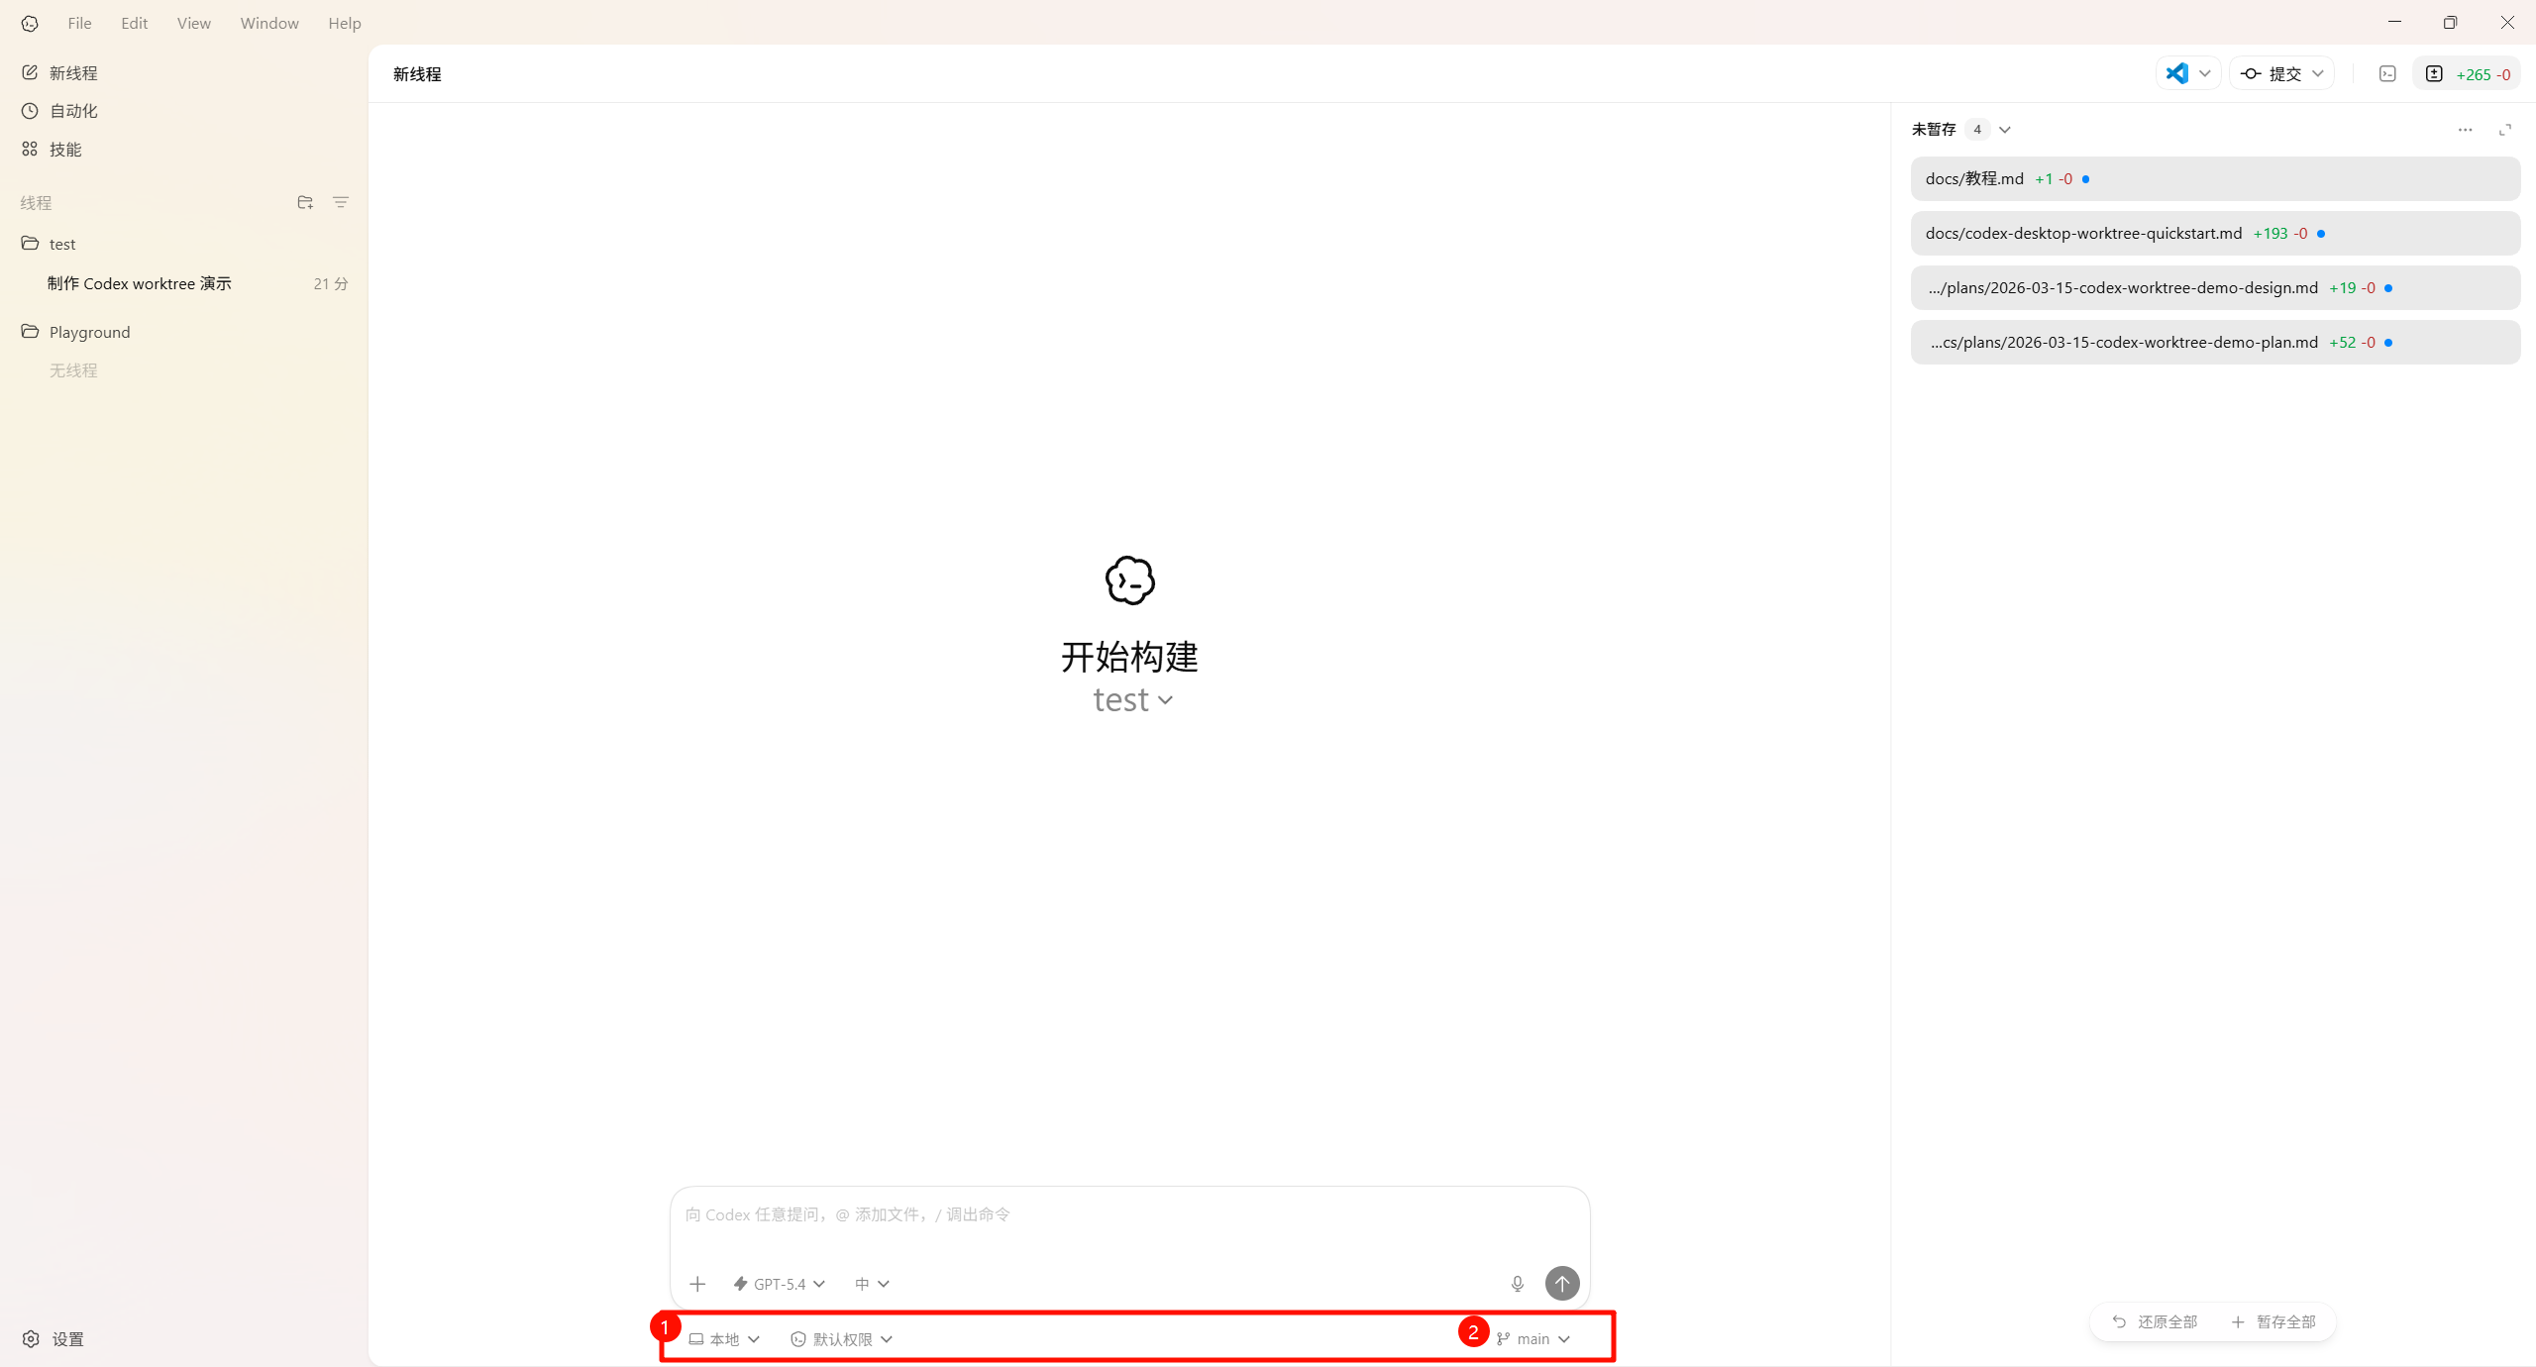
Task: Click the microphone voice input icon
Action: pos(1518,1284)
